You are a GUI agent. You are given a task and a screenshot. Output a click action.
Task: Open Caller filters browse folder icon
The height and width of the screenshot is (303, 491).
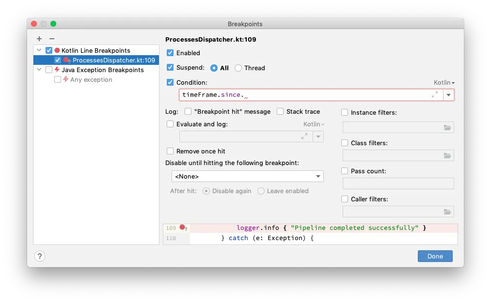pyautogui.click(x=447, y=212)
